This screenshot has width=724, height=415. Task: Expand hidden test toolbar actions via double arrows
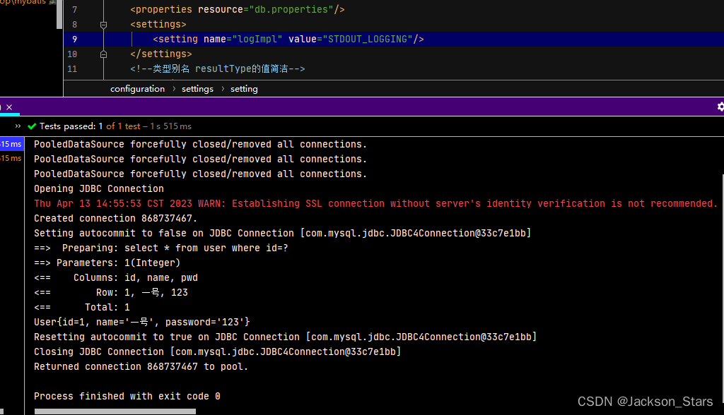pos(17,126)
